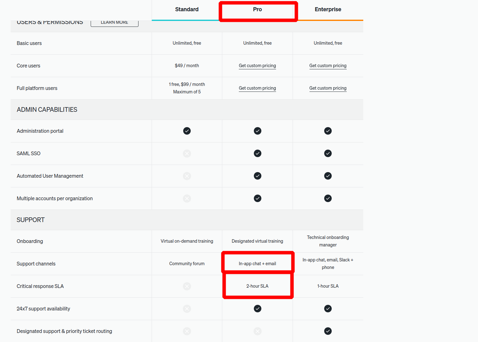
Task: Click the Learn More button
Action: pos(114,23)
